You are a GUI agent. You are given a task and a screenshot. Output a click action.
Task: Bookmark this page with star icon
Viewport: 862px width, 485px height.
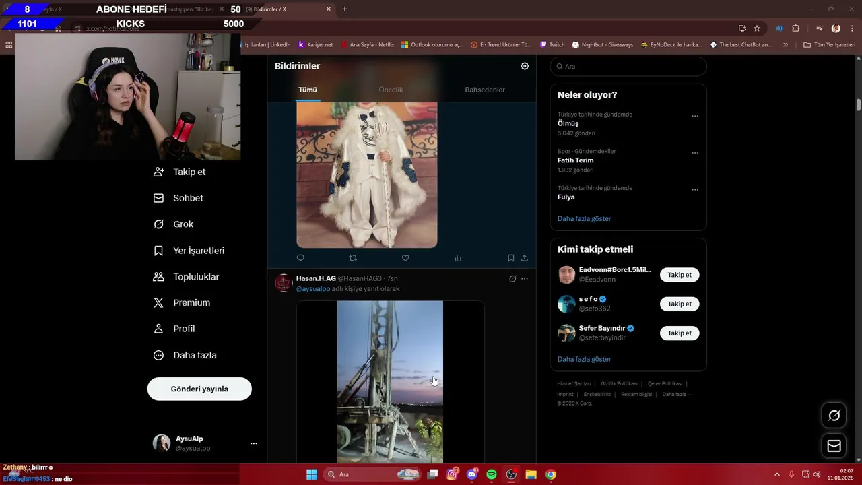point(757,28)
